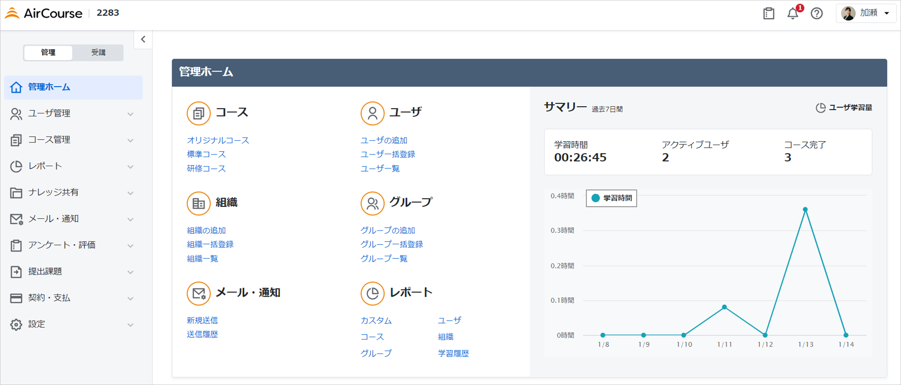Click the コース section icon

pyautogui.click(x=199, y=113)
